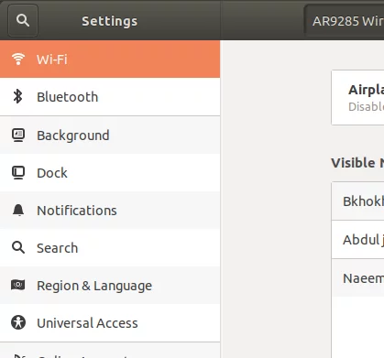Open Search settings entry in sidebar

point(110,248)
